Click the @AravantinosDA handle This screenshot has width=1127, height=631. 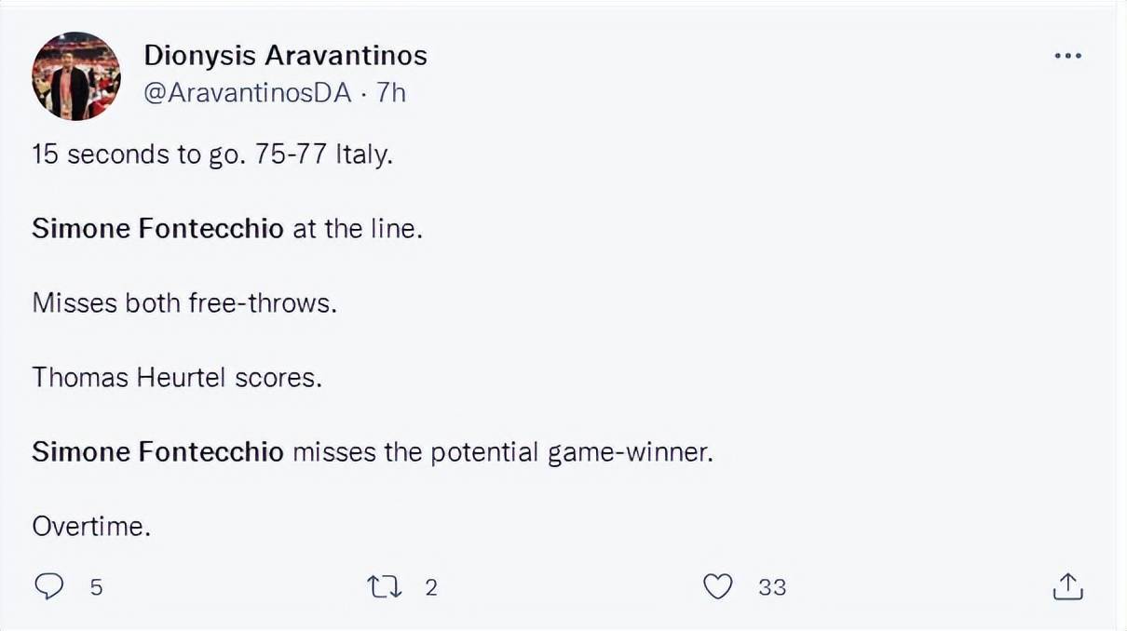[248, 93]
